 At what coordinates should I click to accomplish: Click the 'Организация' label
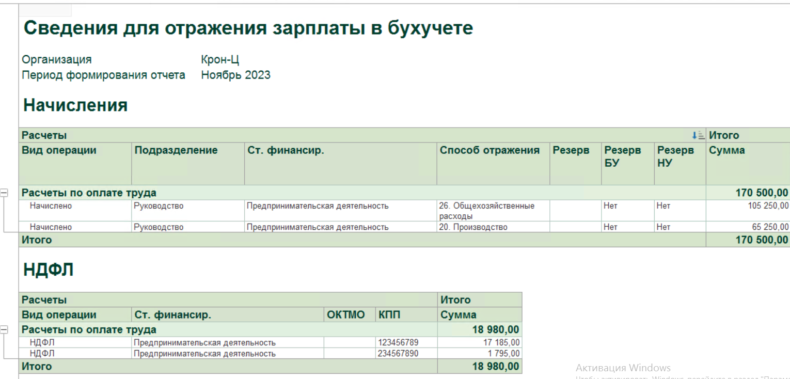click(x=57, y=59)
